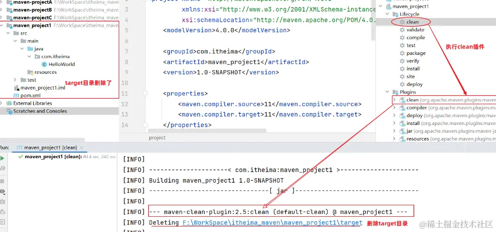This screenshot has height=232, width=496.
Task: Collapse the src folder
Action: (x=8, y=33)
